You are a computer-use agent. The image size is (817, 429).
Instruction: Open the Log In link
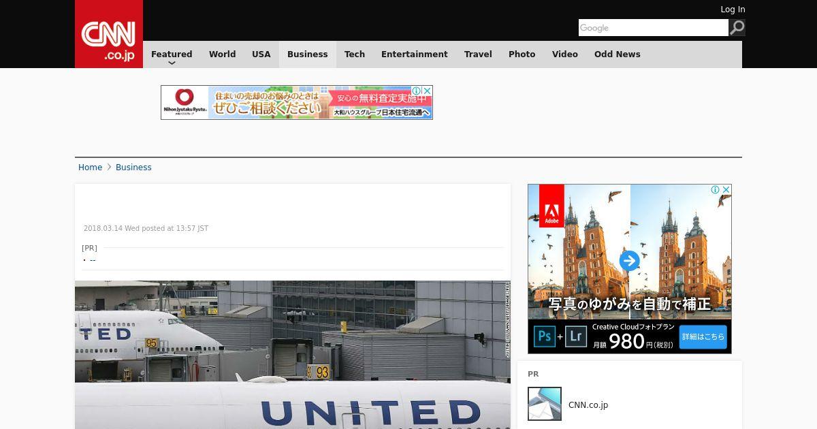(733, 10)
